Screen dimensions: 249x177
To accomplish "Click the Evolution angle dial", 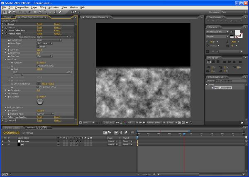I will coord(40,102).
